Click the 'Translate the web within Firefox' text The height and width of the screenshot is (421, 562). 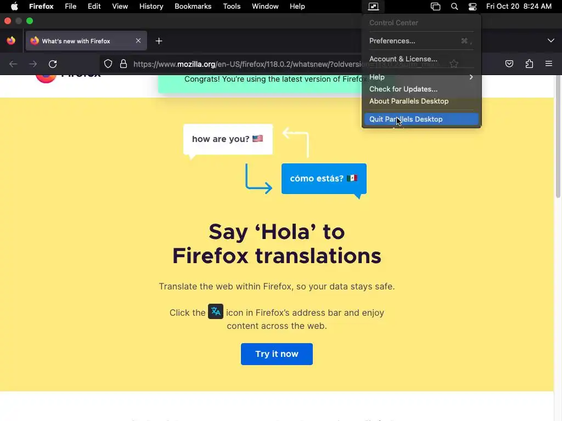pos(277,286)
